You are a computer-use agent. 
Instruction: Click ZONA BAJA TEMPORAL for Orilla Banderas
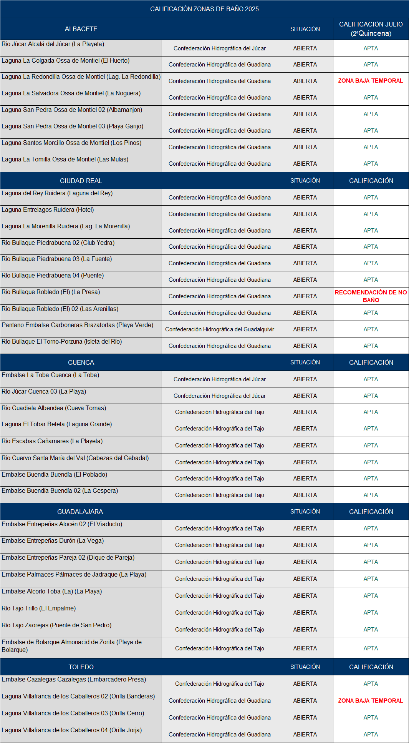click(371, 701)
